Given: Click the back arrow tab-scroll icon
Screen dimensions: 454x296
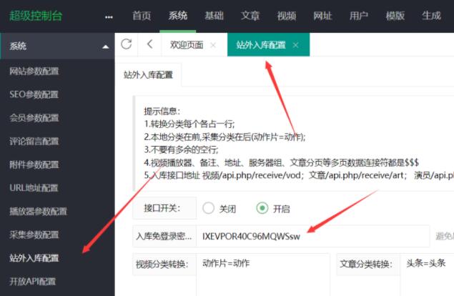Looking at the screenshot, I should 149,44.
